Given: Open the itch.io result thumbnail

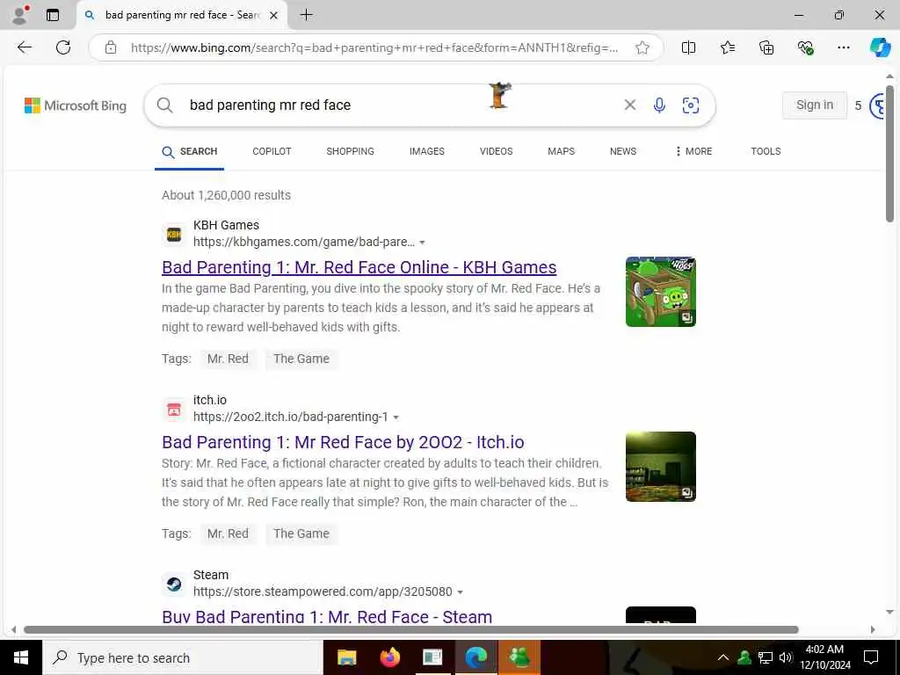Looking at the screenshot, I should pos(661,467).
